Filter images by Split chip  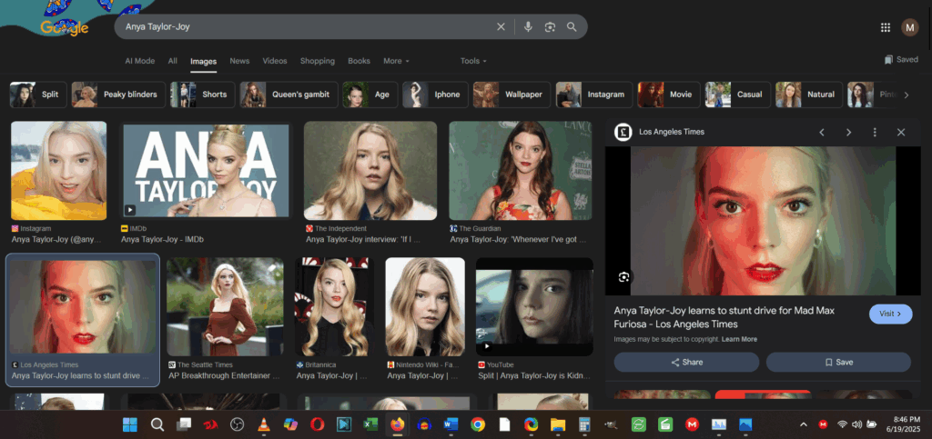[x=38, y=95]
